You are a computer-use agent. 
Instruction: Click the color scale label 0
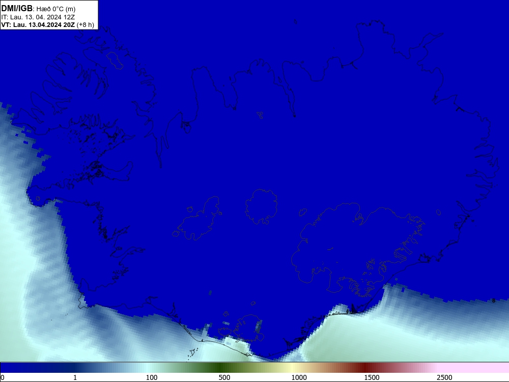(3, 377)
